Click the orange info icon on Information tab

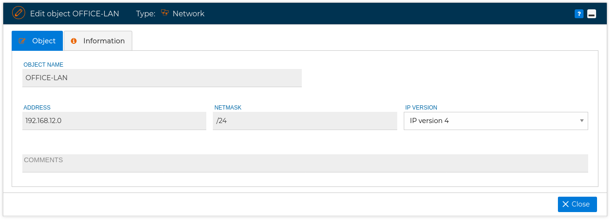tap(74, 41)
